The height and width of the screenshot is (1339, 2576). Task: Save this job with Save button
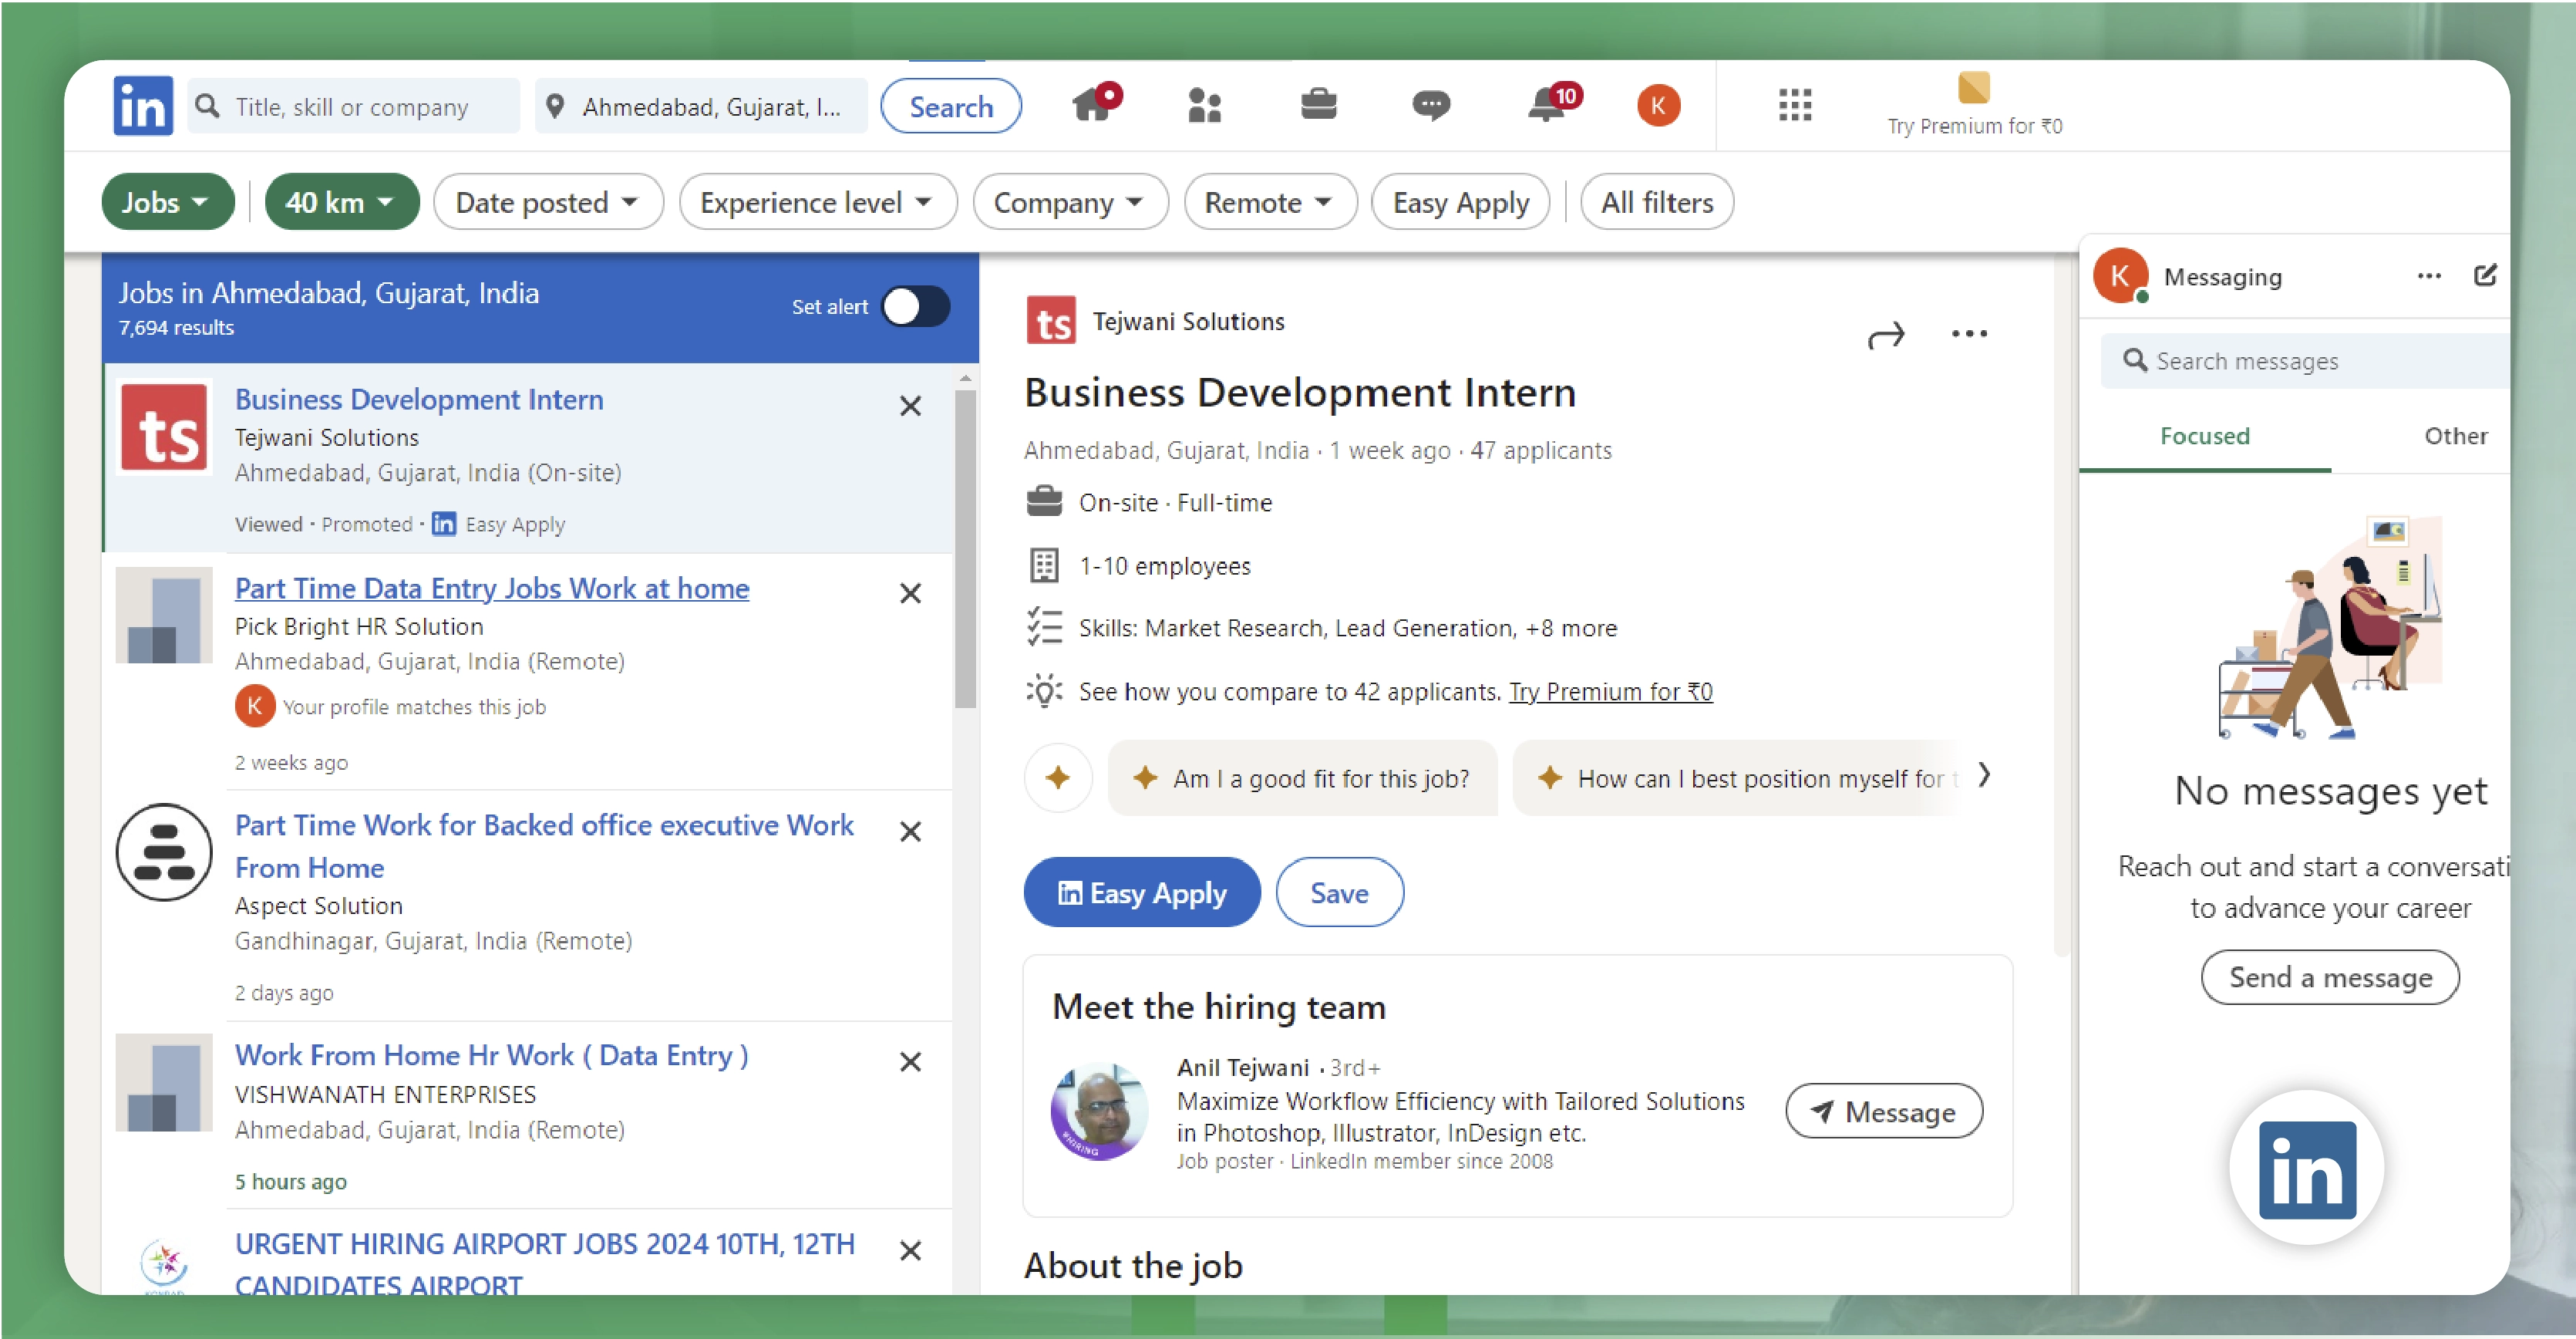[x=1339, y=892]
